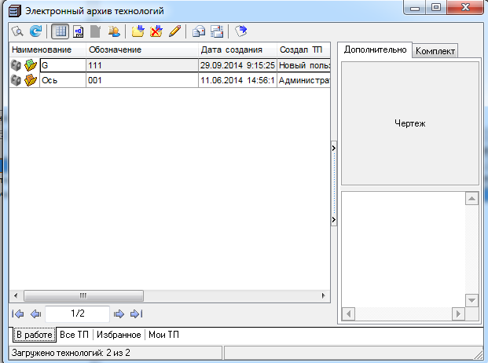Select the cell with name Ось
The image size is (488, 363).
click(x=63, y=80)
